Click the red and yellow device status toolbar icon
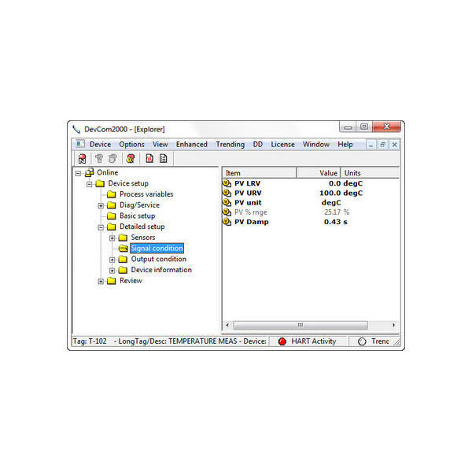The height and width of the screenshot is (472, 472). (x=131, y=158)
